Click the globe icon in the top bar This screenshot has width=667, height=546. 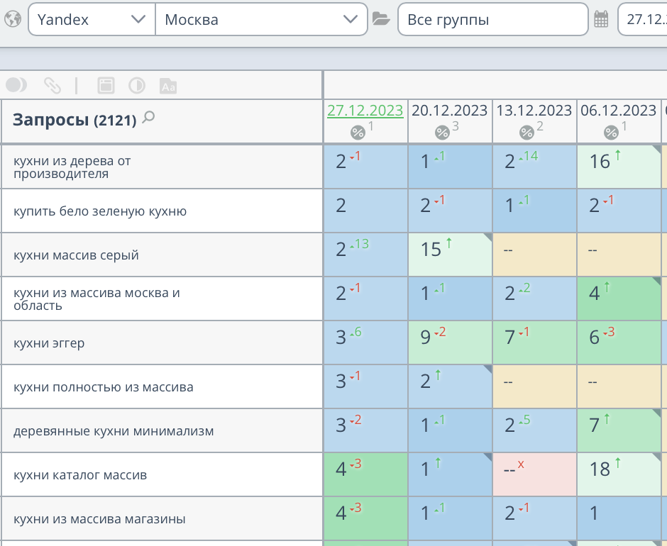point(13,19)
